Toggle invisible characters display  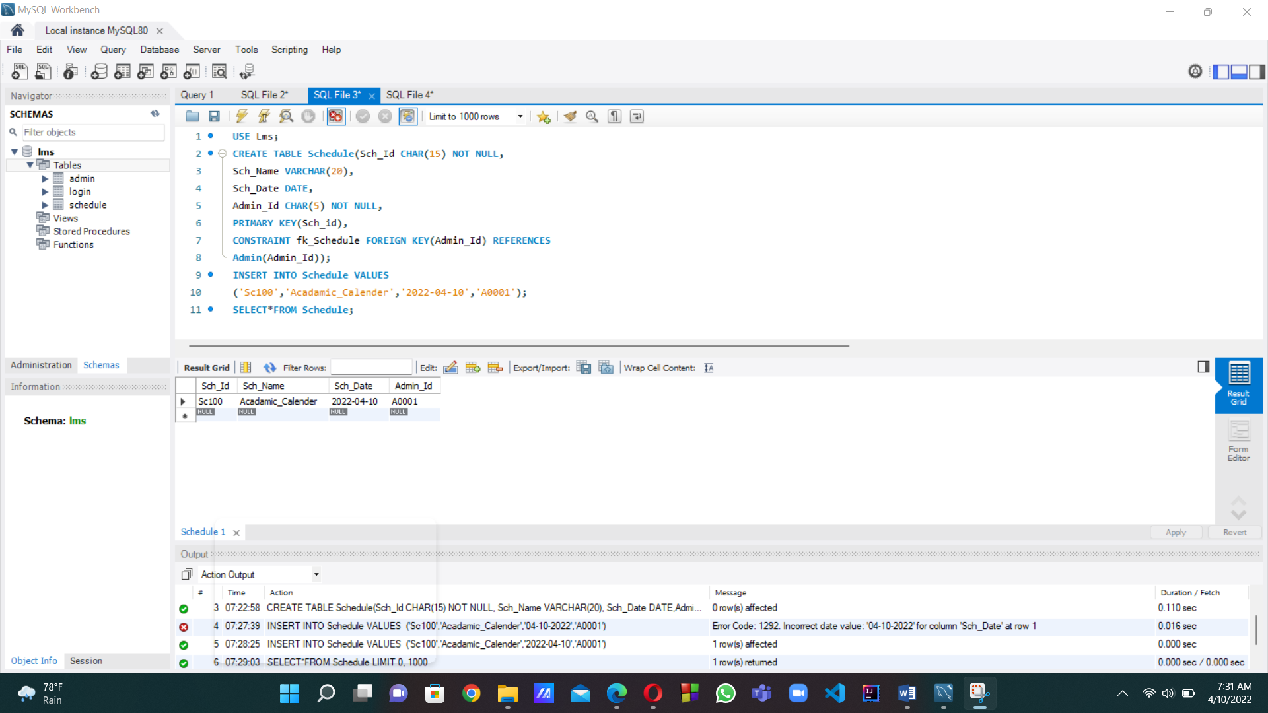614,117
